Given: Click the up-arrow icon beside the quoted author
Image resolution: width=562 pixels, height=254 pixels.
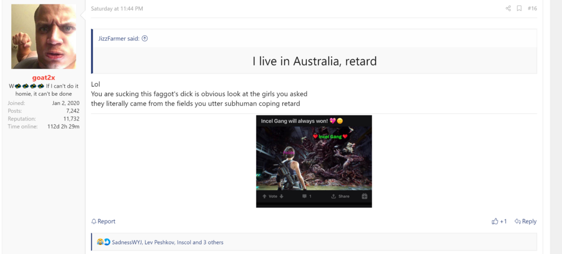Looking at the screenshot, I should click(144, 39).
